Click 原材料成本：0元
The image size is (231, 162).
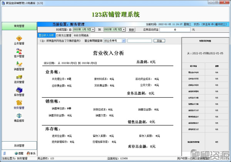click(x=104, y=79)
